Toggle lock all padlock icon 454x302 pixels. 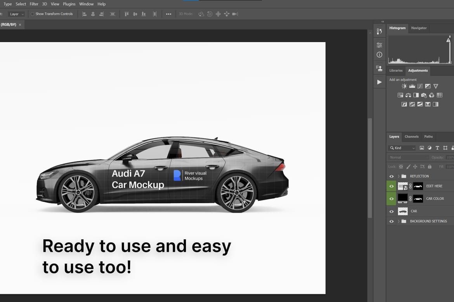click(430, 166)
